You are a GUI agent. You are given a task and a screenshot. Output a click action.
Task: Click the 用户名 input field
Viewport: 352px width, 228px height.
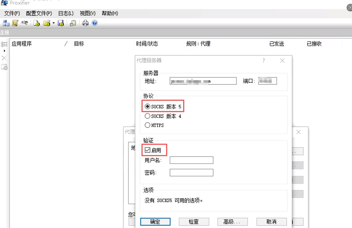click(x=191, y=160)
